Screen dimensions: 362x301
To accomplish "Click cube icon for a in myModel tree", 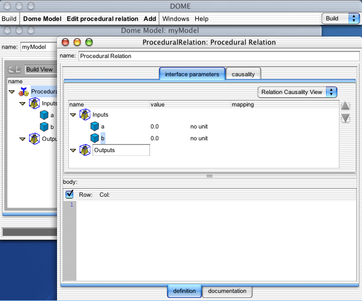I will coord(44,115).
